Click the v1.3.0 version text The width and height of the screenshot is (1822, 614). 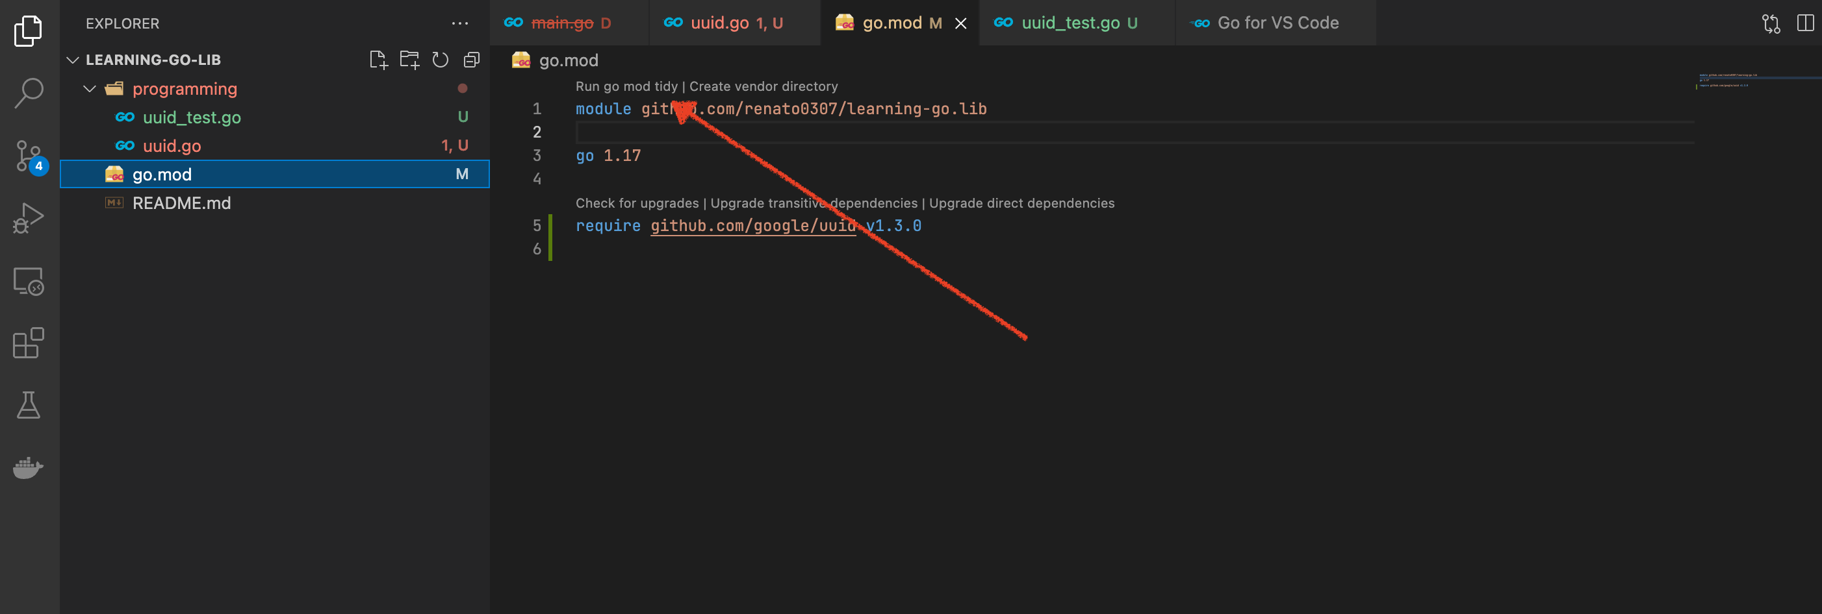coord(893,226)
